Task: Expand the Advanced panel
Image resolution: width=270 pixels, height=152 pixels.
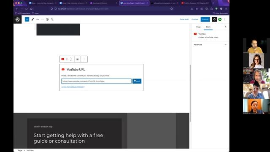Action: point(210,45)
